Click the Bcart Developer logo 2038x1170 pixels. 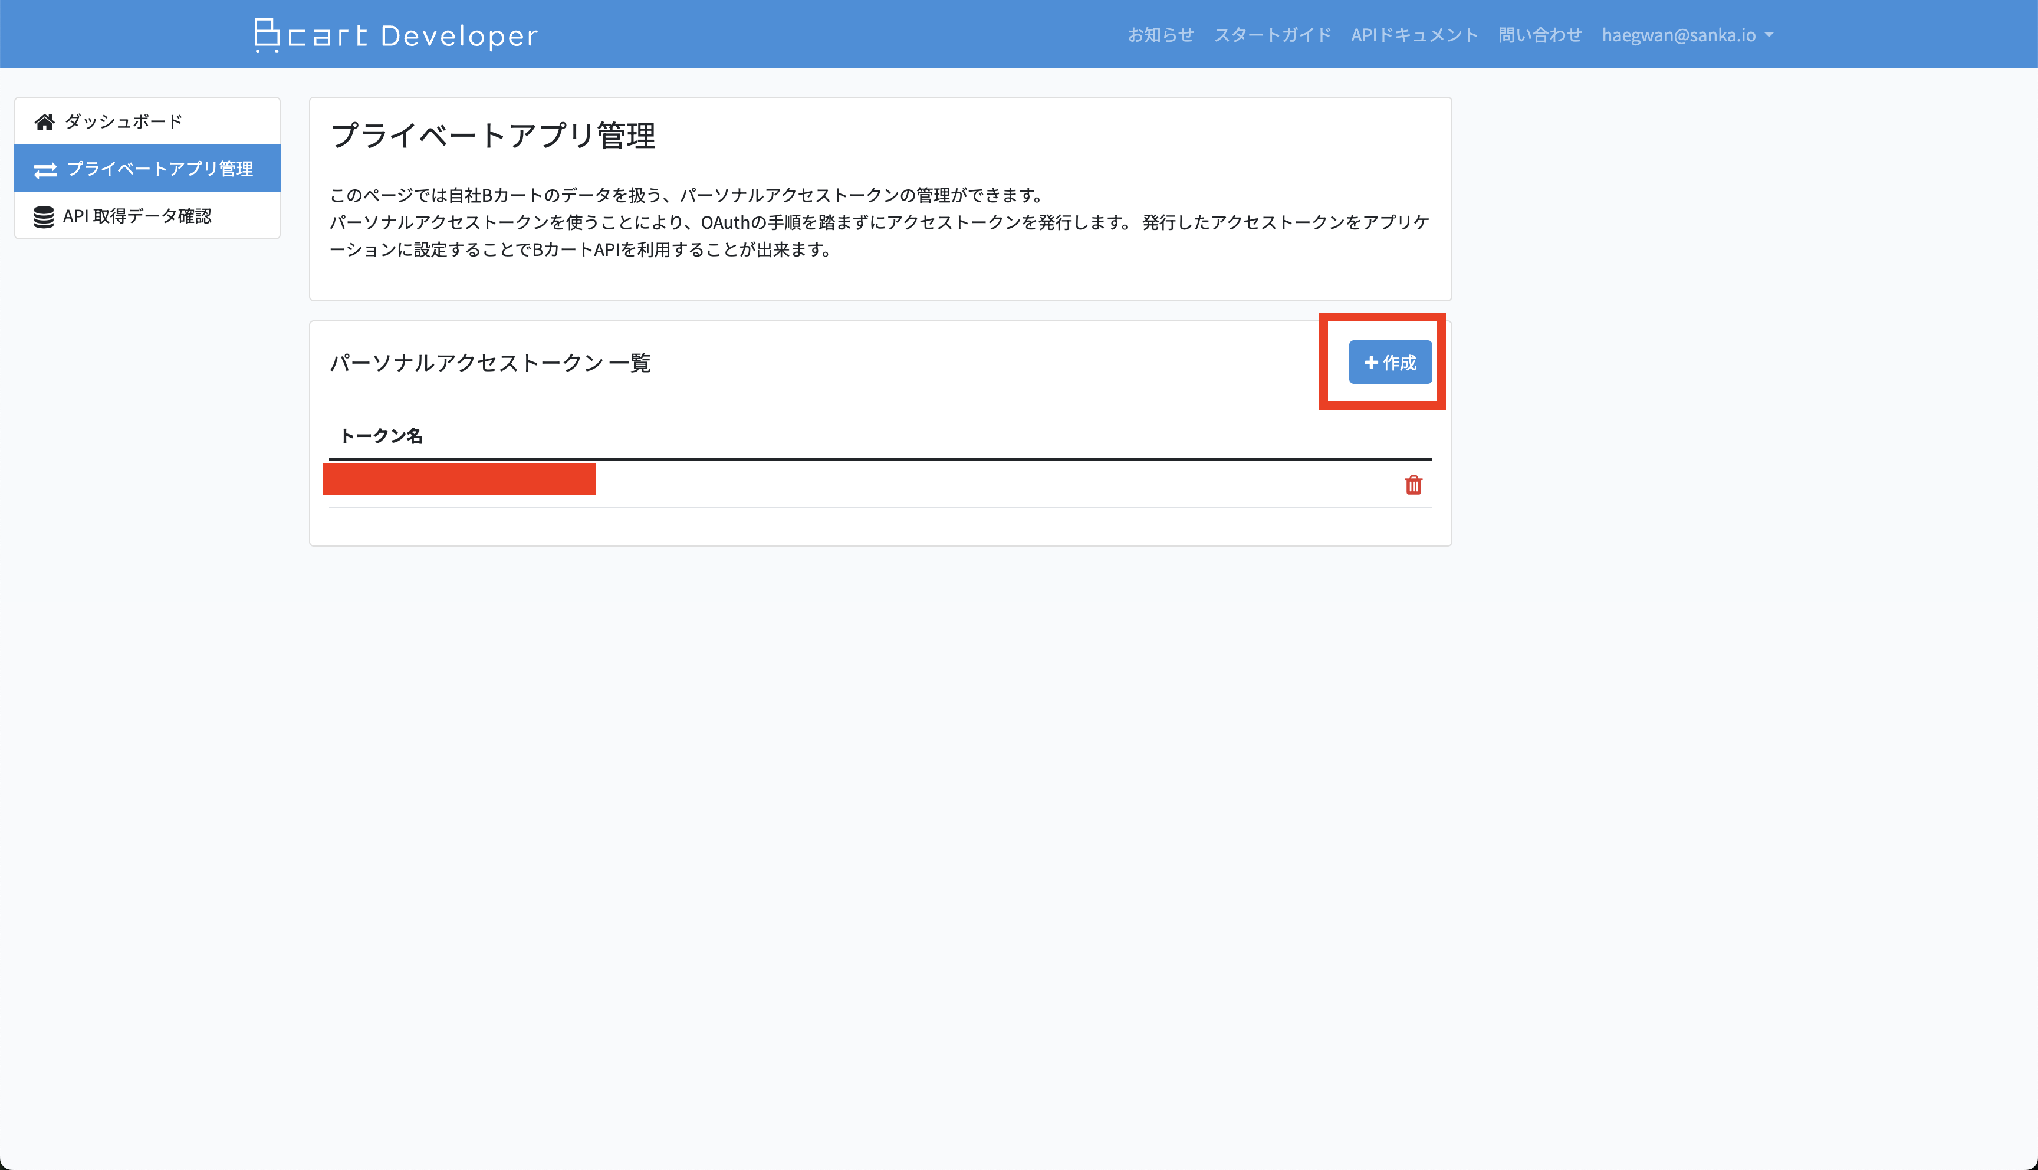(x=396, y=35)
